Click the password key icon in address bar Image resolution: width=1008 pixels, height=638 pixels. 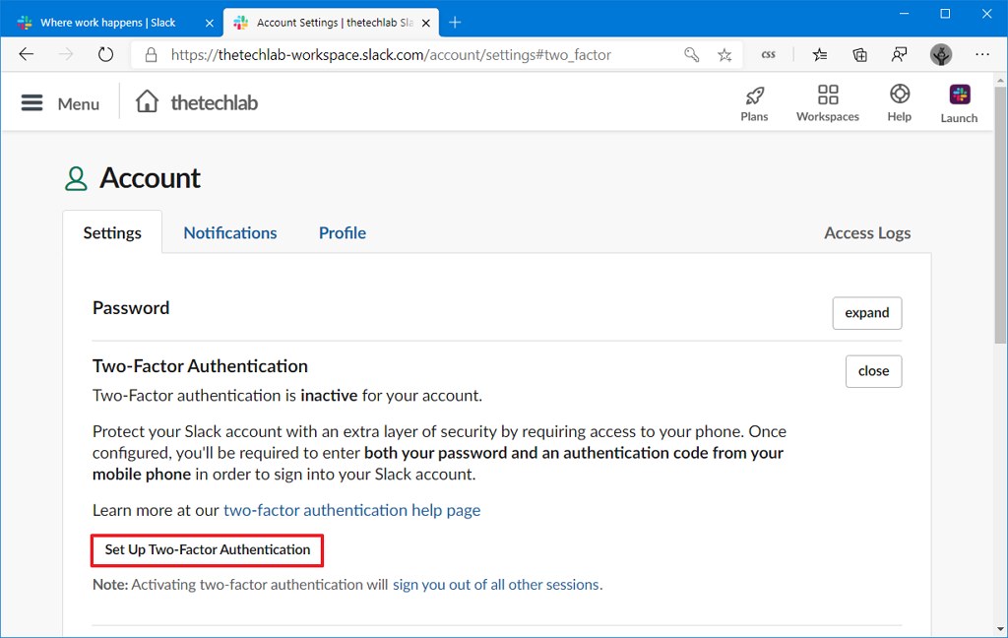point(691,54)
